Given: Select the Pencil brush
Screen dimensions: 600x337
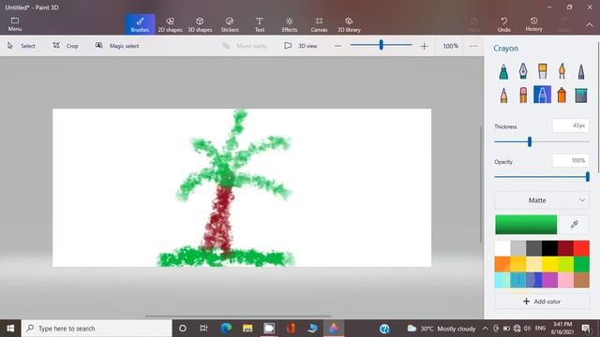Looking at the screenshot, I should pos(503,95).
